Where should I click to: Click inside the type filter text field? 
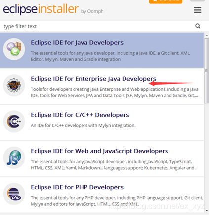coord(97,26)
